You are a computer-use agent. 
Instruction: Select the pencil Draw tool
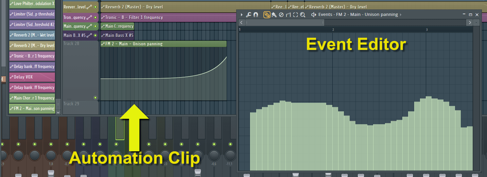tap(267, 15)
